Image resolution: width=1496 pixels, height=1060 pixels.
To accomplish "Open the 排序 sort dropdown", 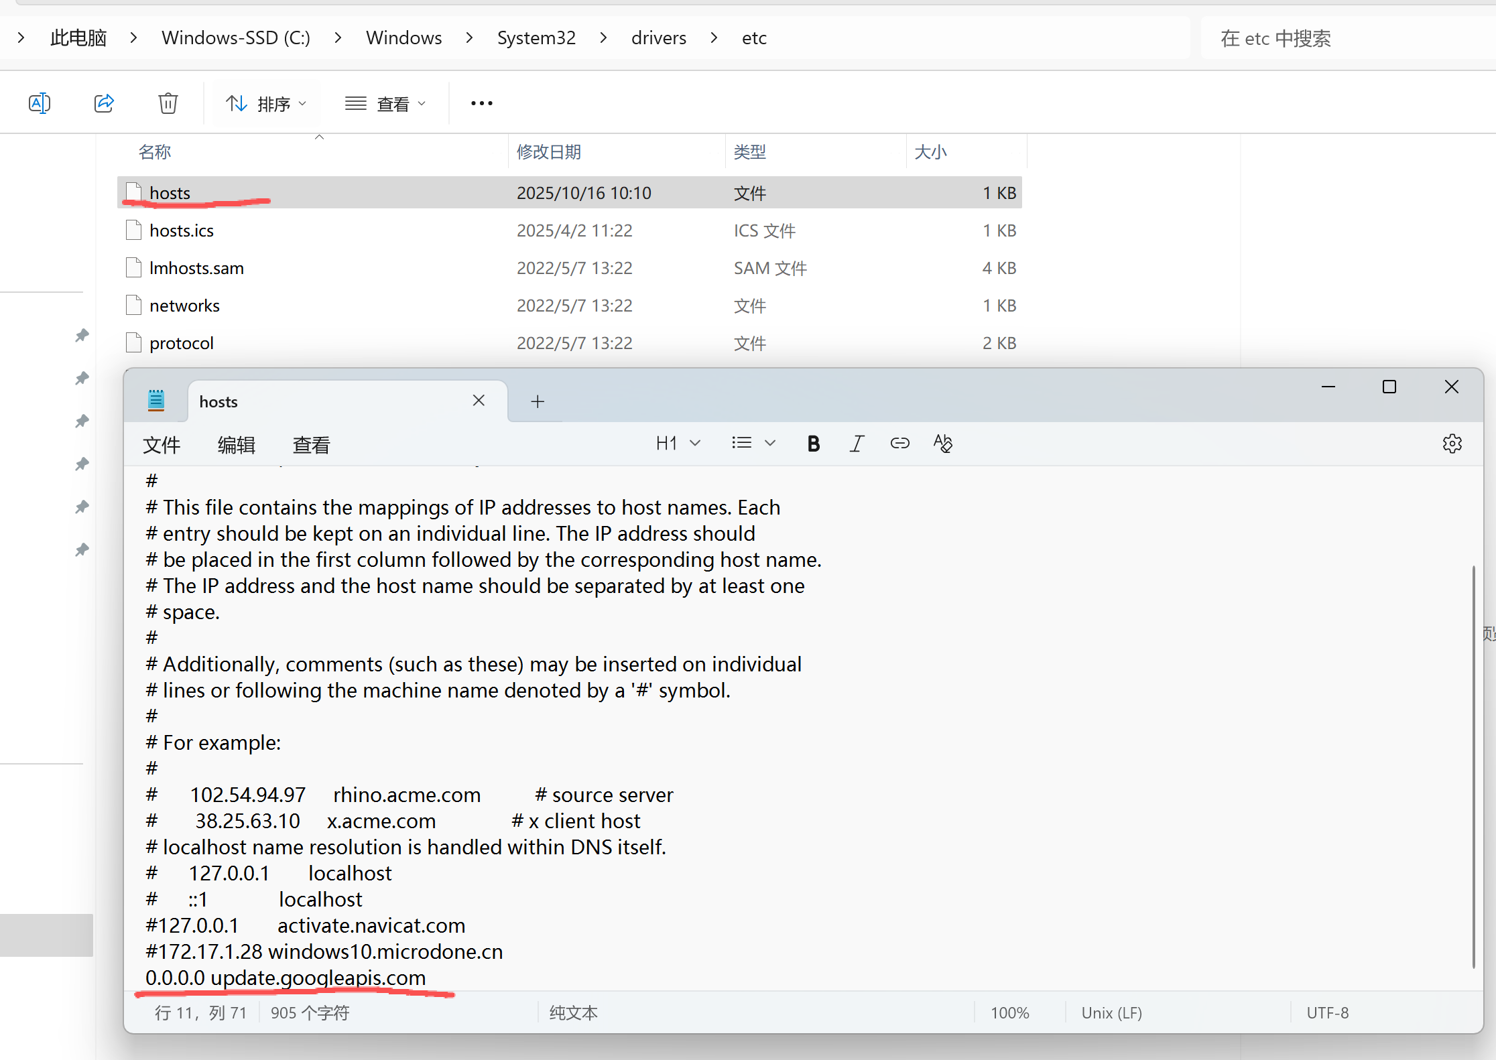I will (x=266, y=104).
